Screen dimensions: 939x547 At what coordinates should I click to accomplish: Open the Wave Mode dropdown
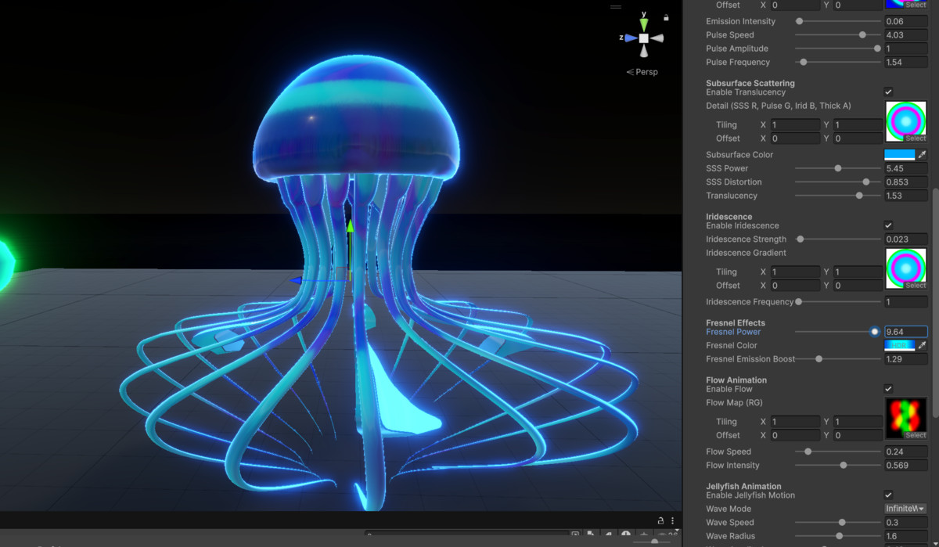tap(905, 509)
